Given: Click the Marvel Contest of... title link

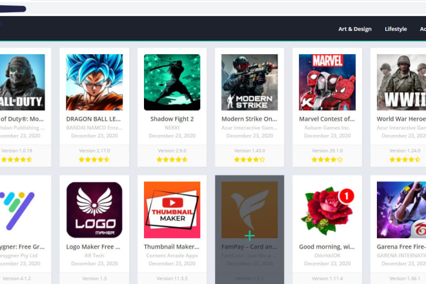Looking at the screenshot, I should (327, 119).
